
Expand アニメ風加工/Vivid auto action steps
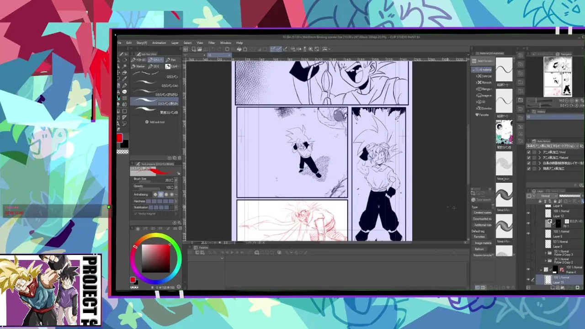coord(540,152)
